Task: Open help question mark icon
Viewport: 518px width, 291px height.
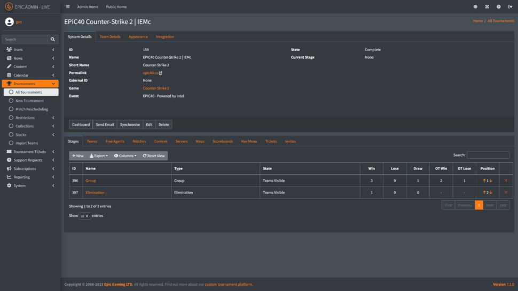Action: tap(499, 6)
